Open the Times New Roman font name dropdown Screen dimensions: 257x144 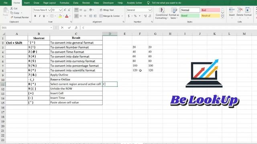click(49, 10)
